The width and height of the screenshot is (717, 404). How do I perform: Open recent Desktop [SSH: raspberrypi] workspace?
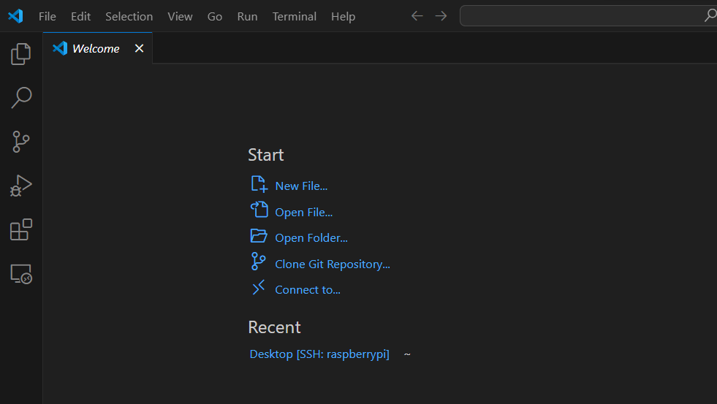[319, 354]
